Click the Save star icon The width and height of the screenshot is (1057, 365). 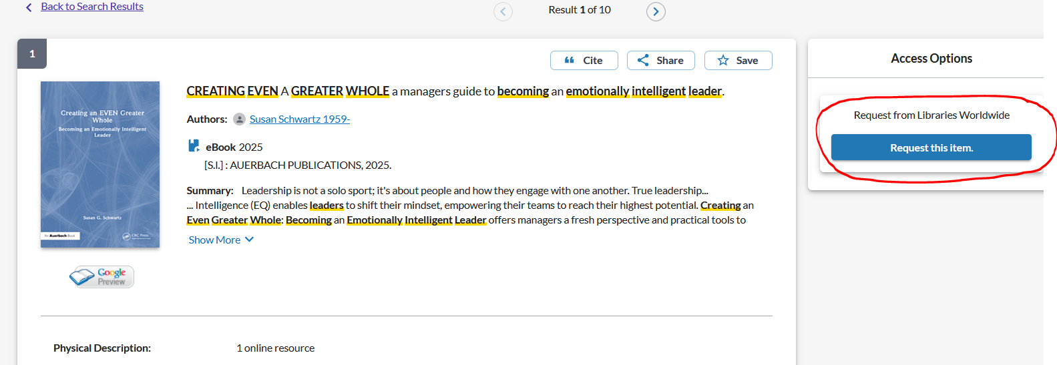click(723, 60)
